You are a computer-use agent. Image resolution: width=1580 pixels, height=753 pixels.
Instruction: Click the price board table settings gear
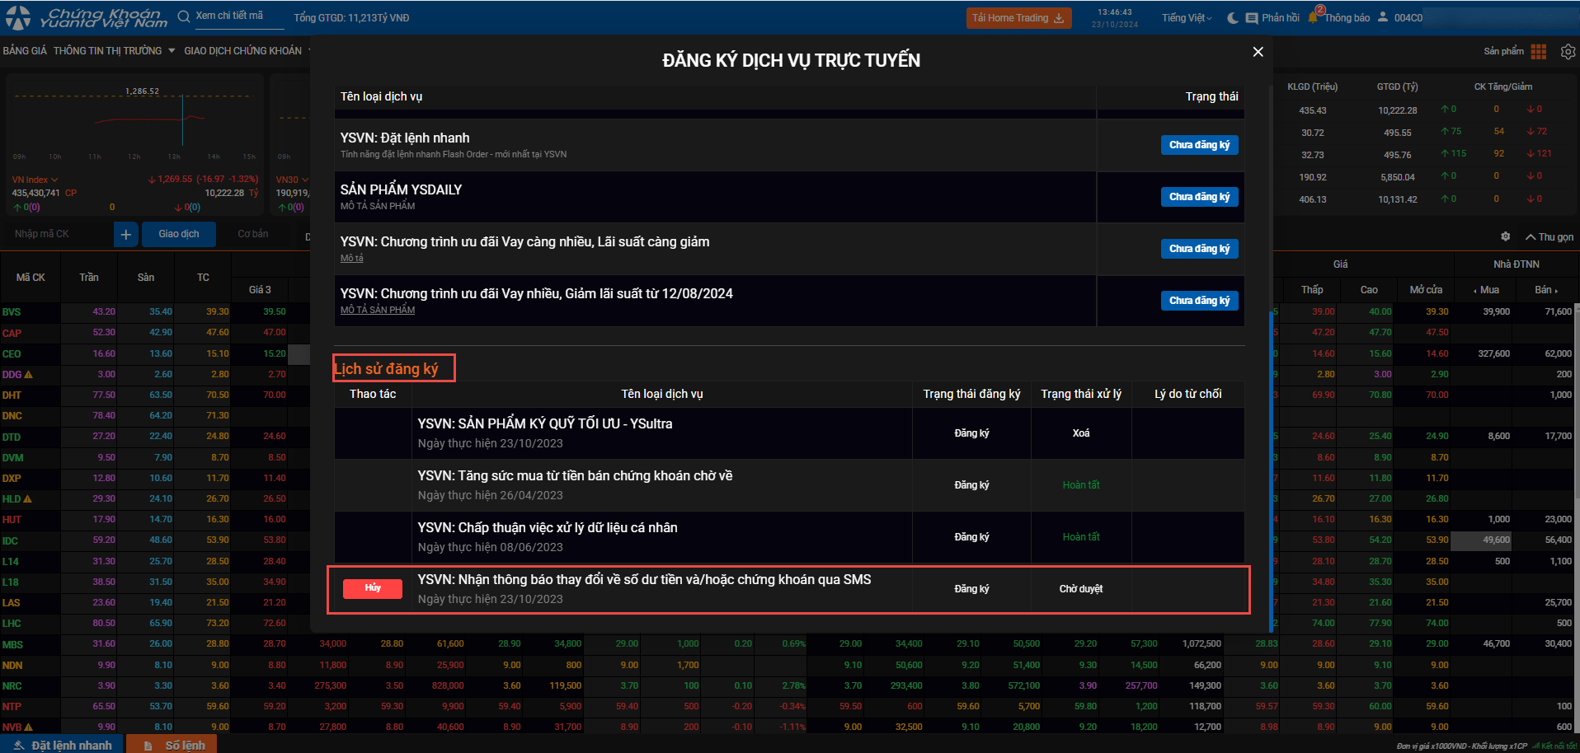pos(1505,236)
